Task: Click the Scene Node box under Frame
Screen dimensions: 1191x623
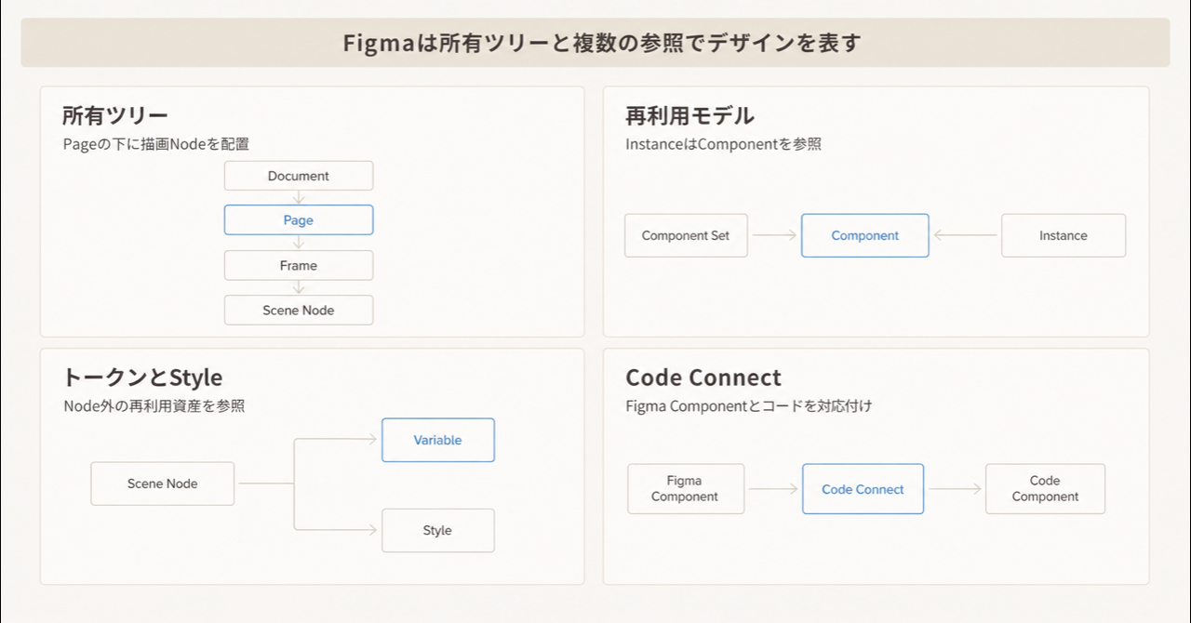Action: click(299, 310)
